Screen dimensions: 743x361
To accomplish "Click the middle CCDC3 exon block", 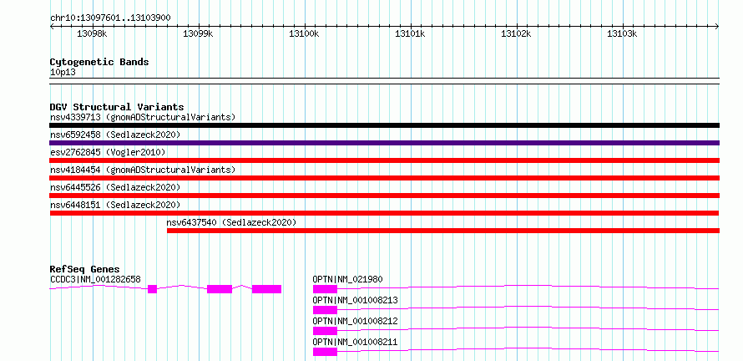I will [x=220, y=289].
